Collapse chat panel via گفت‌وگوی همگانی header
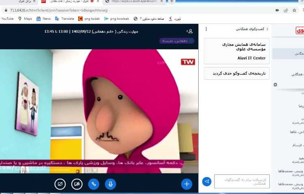The height and width of the screenshot is (194, 304). pos(252,29)
